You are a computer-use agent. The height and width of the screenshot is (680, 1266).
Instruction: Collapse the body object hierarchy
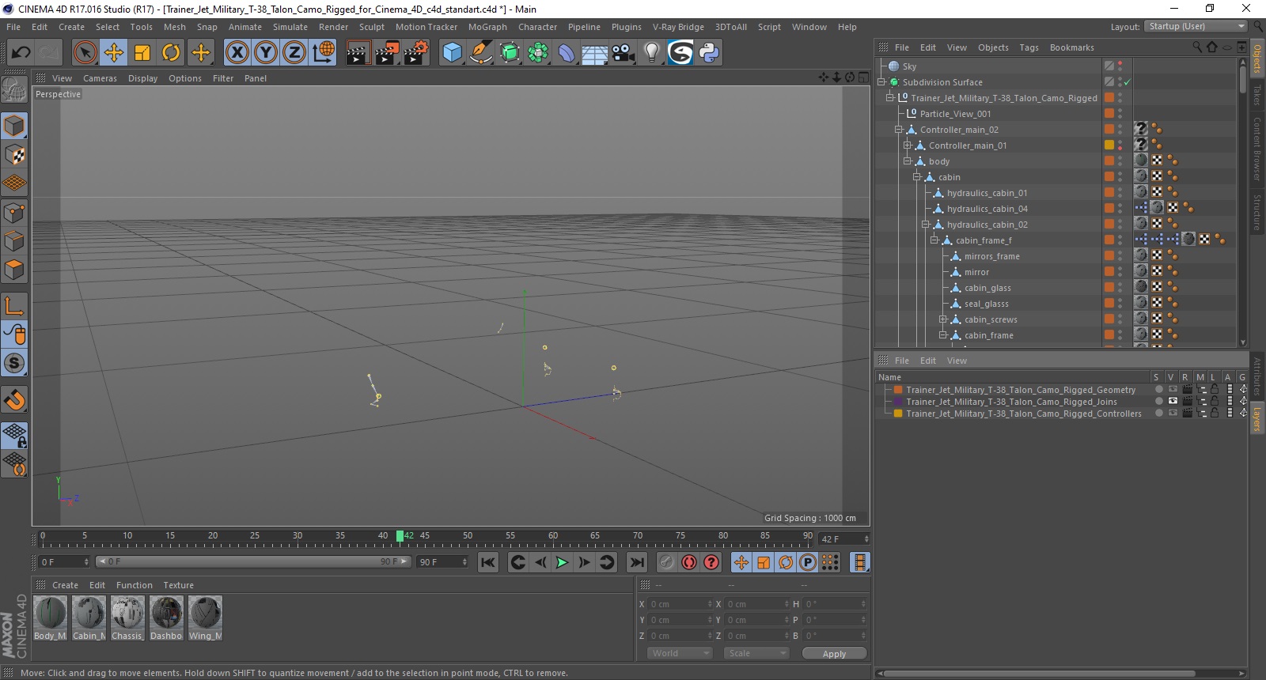pyautogui.click(x=908, y=161)
